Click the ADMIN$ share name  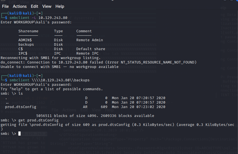click(25, 40)
